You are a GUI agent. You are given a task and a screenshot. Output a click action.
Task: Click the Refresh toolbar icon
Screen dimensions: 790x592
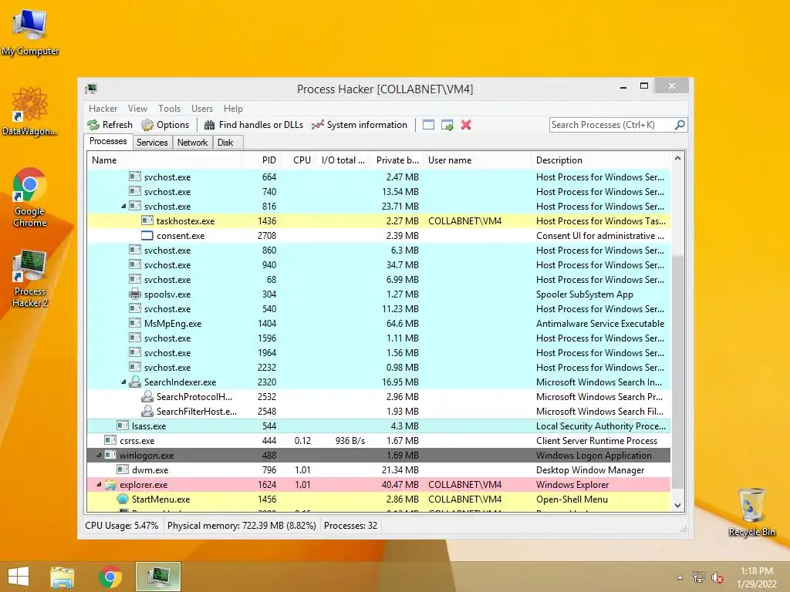coord(93,125)
